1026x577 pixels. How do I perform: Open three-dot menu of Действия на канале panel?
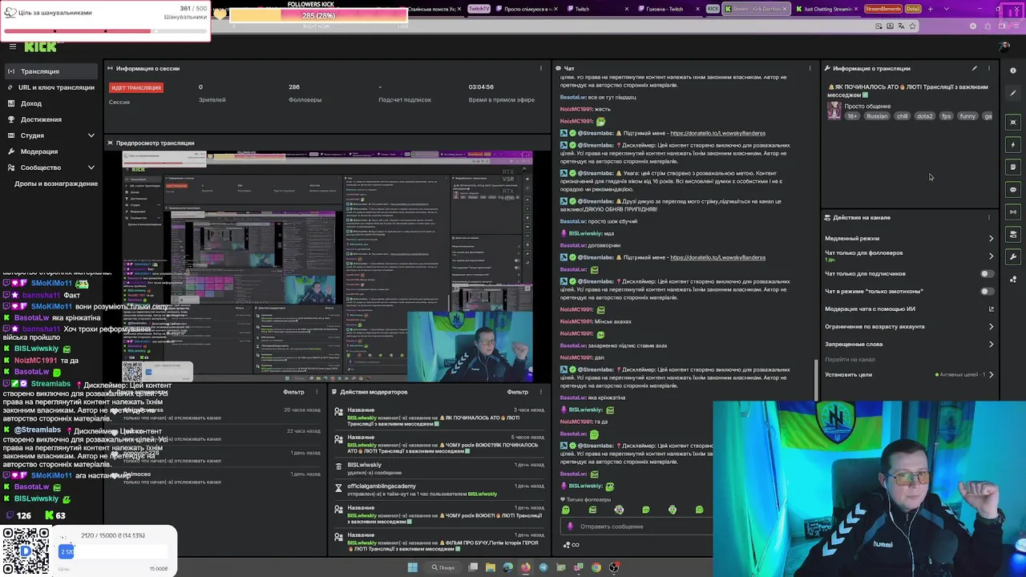click(x=989, y=217)
